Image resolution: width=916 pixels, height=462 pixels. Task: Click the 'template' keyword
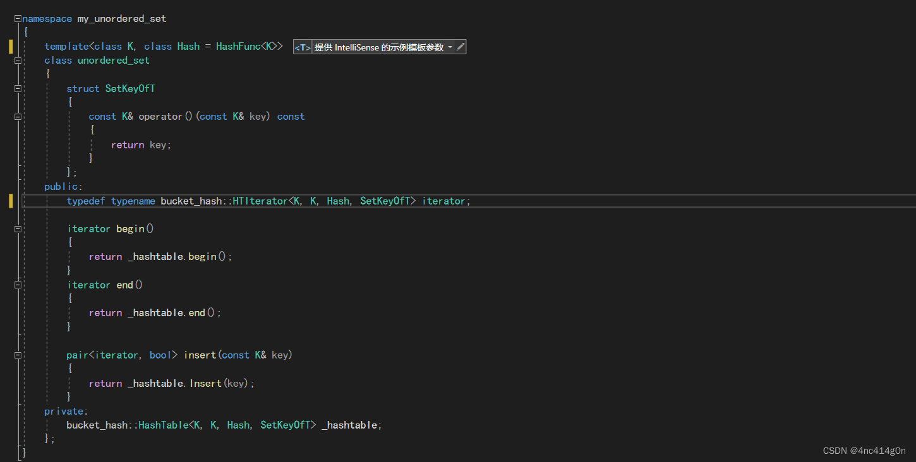(x=66, y=47)
